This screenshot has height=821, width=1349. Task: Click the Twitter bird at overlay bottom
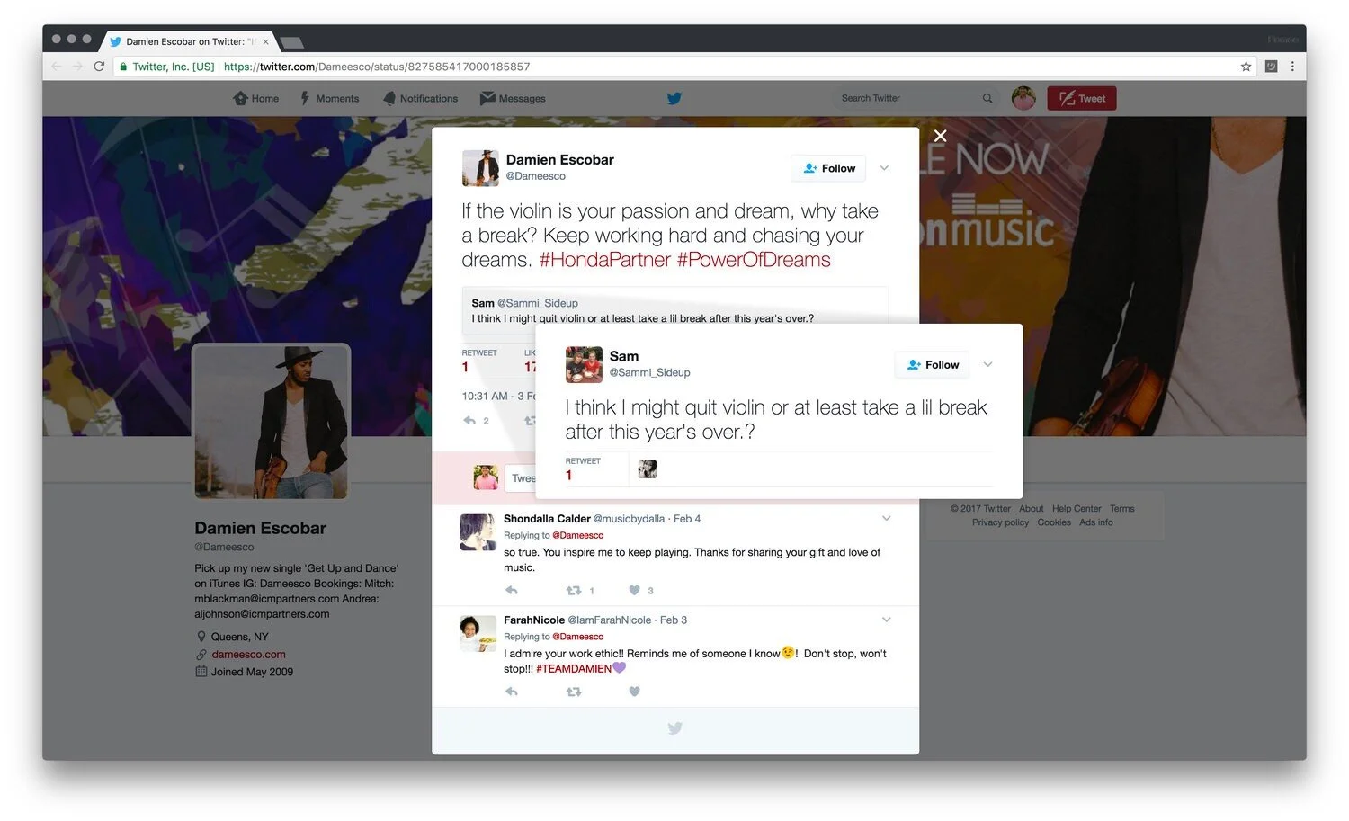pos(675,728)
